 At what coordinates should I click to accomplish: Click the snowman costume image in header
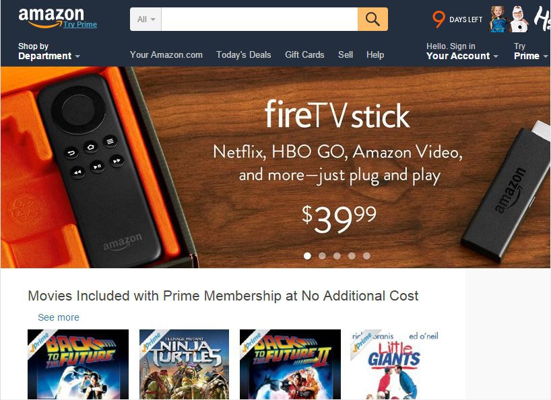click(519, 19)
